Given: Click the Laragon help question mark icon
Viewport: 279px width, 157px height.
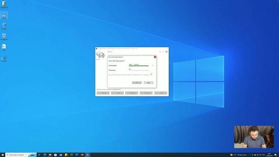Looking at the screenshot, I should [163, 51].
